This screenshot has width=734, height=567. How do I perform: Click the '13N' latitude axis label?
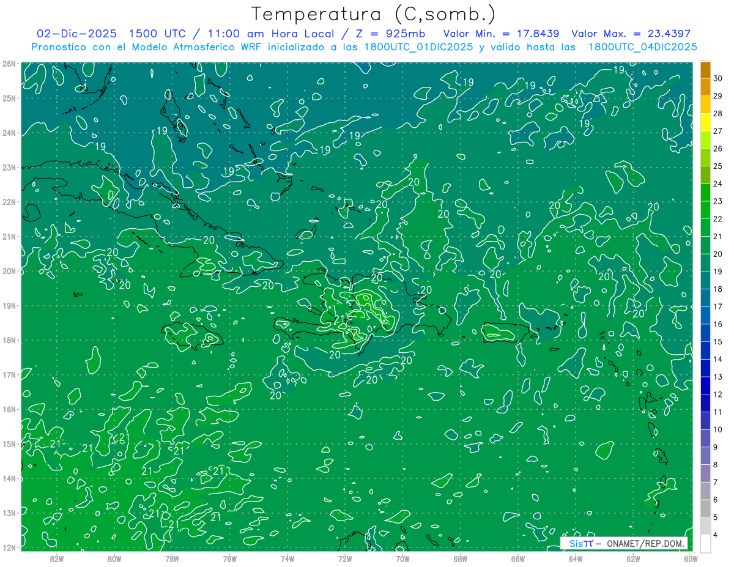coord(9,513)
